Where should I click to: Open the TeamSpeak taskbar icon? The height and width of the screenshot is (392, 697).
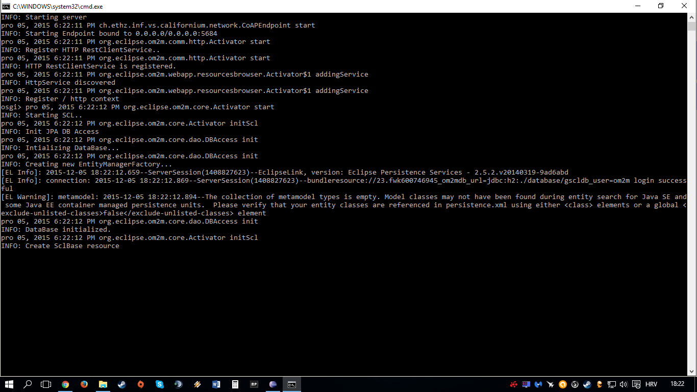click(178, 384)
